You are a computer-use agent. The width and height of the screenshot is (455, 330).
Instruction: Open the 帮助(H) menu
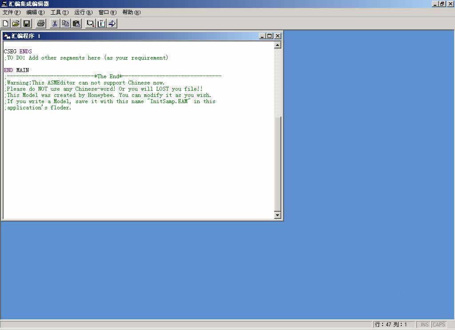(x=132, y=12)
